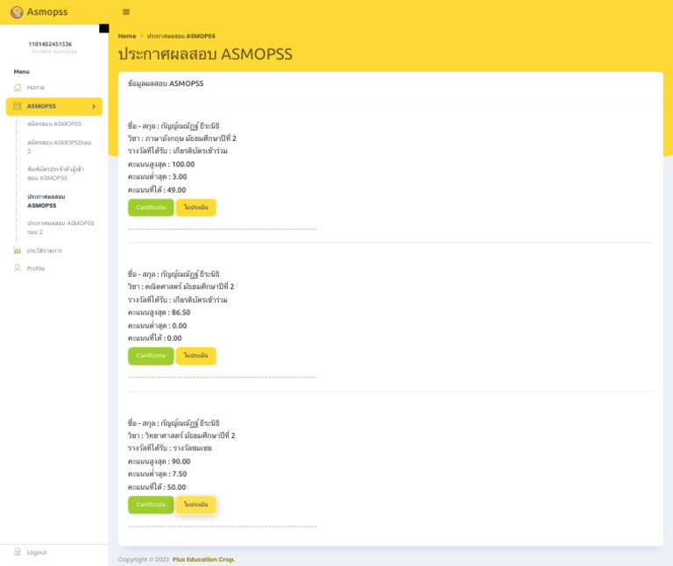The height and width of the screenshot is (566, 673).
Task: Click the lowest score 7.50 text
Action: tap(180, 474)
